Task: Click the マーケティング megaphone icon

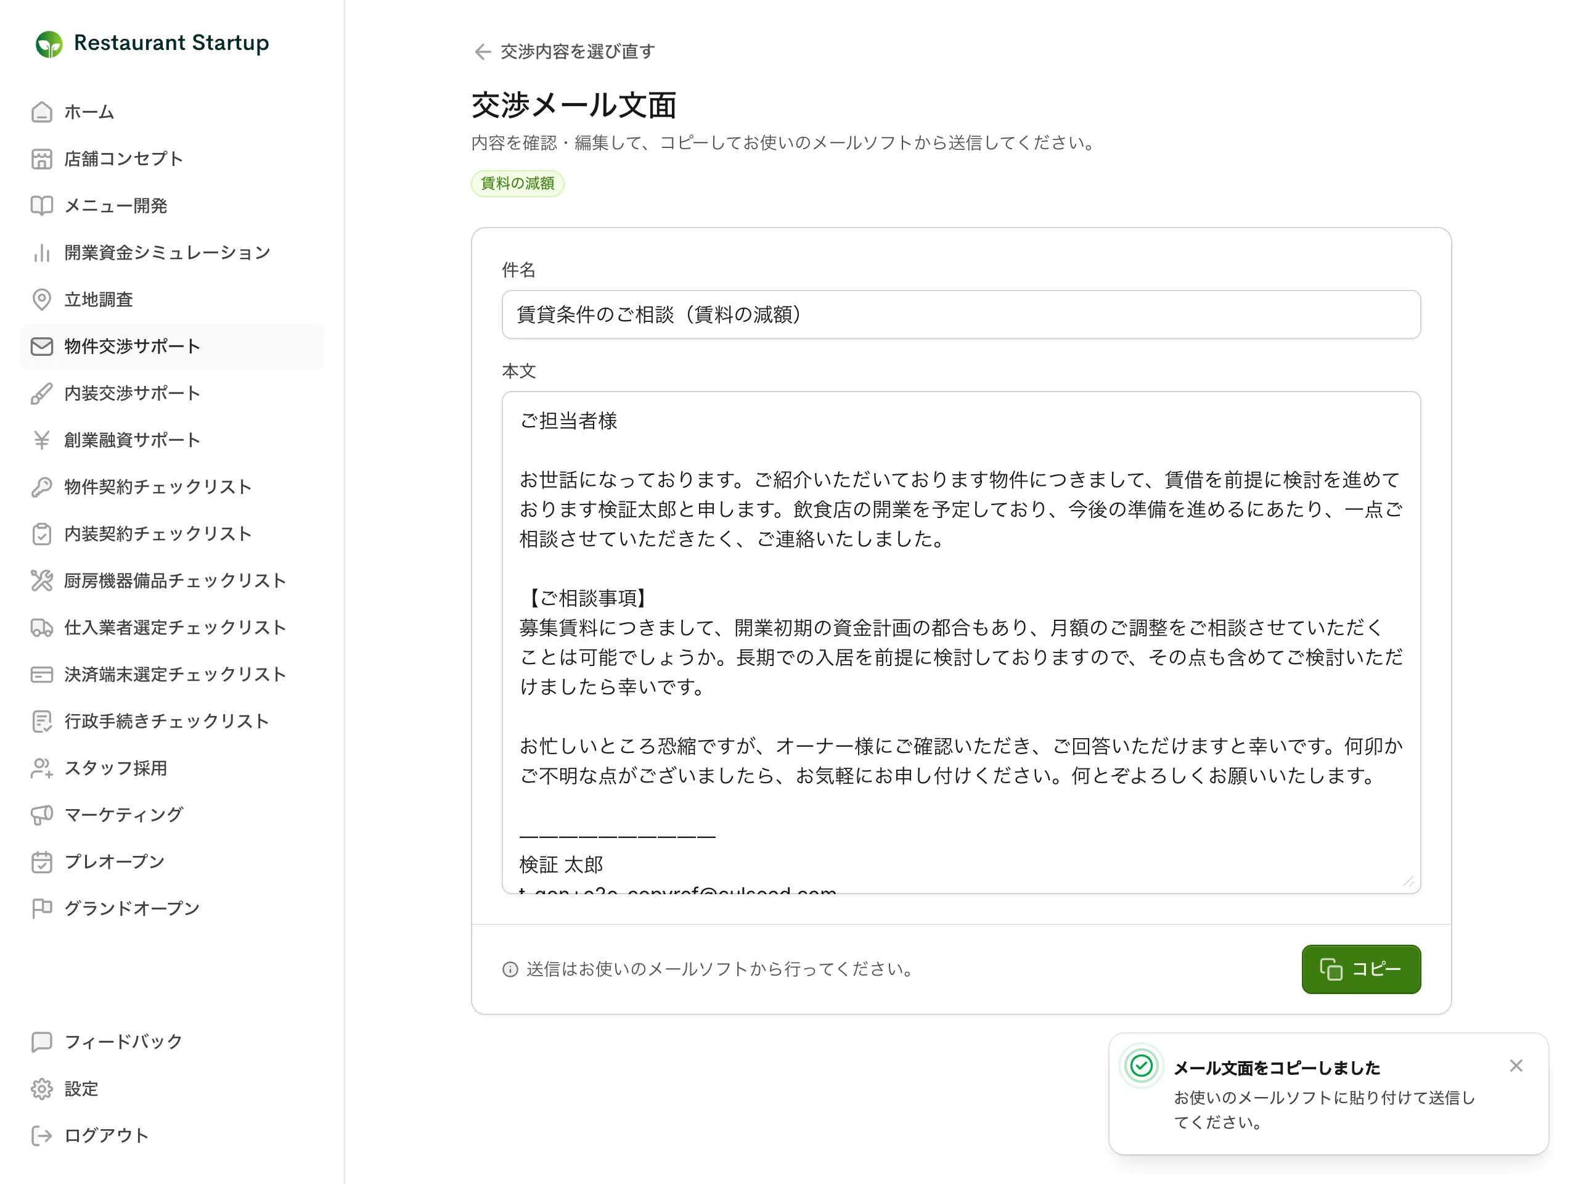Action: pyautogui.click(x=42, y=815)
